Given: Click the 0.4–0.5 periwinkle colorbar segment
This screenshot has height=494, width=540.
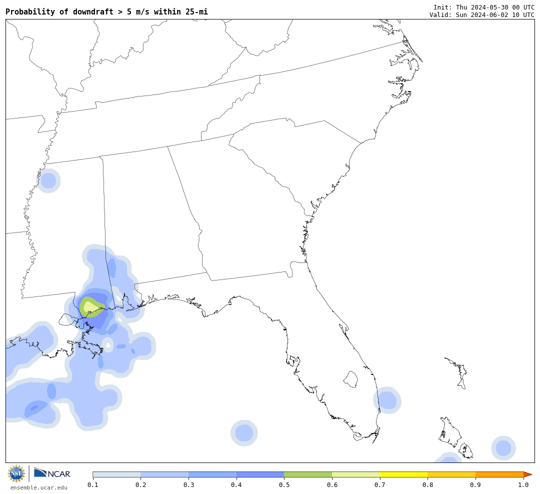Looking at the screenshot, I should 260,474.
